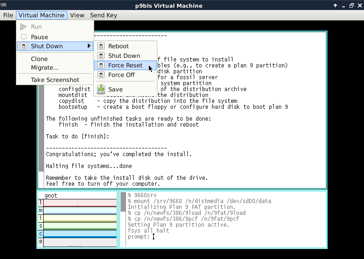Click the Force Off icon
364x259 pixels.
tap(101, 75)
